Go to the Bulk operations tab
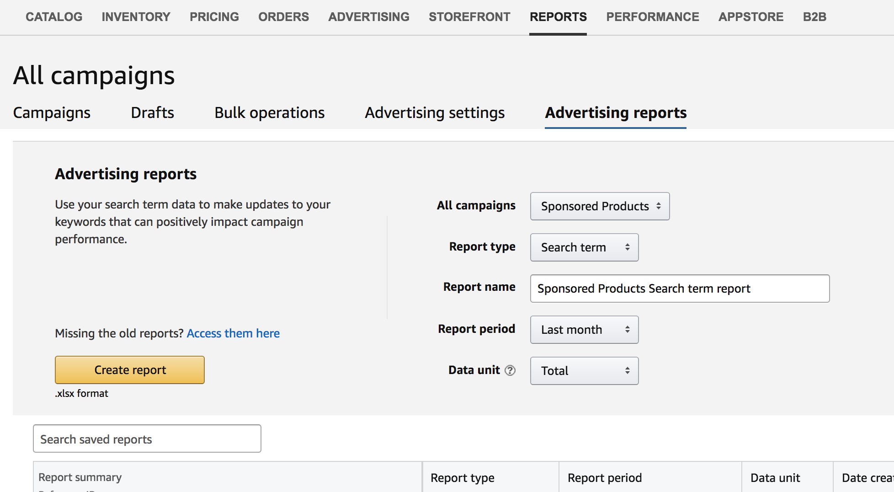The image size is (894, 492). (x=270, y=112)
